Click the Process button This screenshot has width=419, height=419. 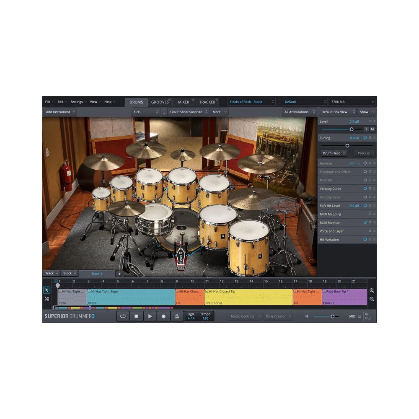tap(363, 153)
